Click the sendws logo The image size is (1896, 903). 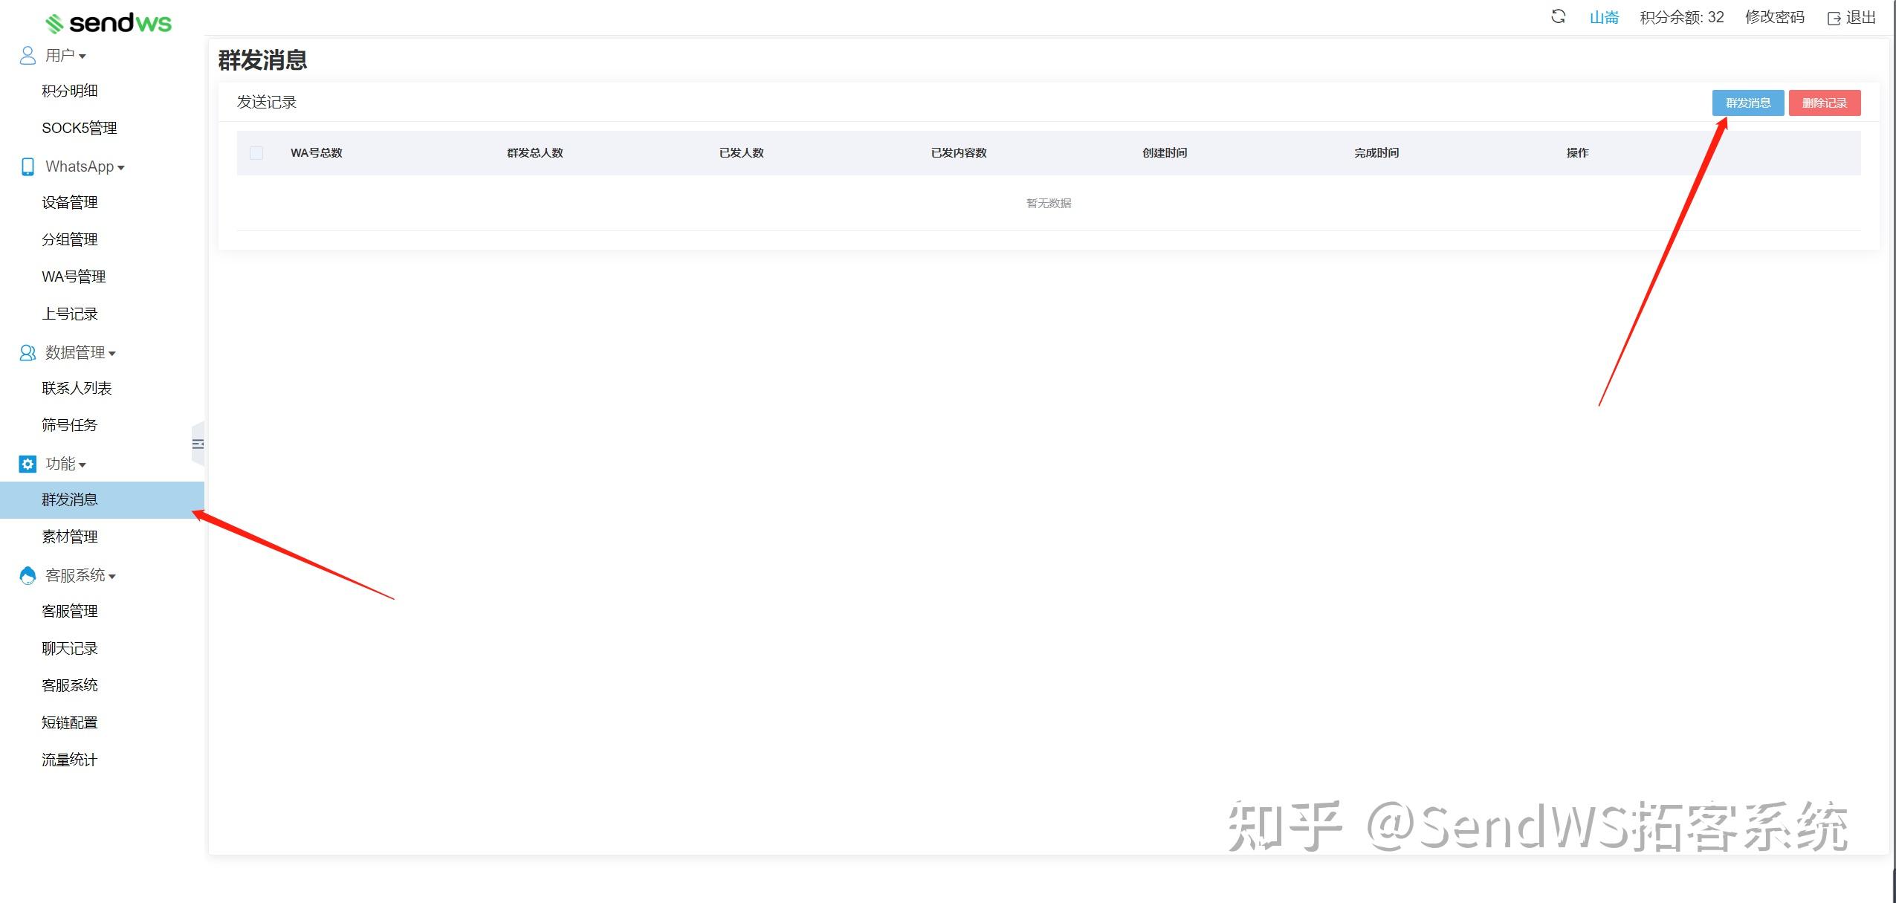pos(109,23)
